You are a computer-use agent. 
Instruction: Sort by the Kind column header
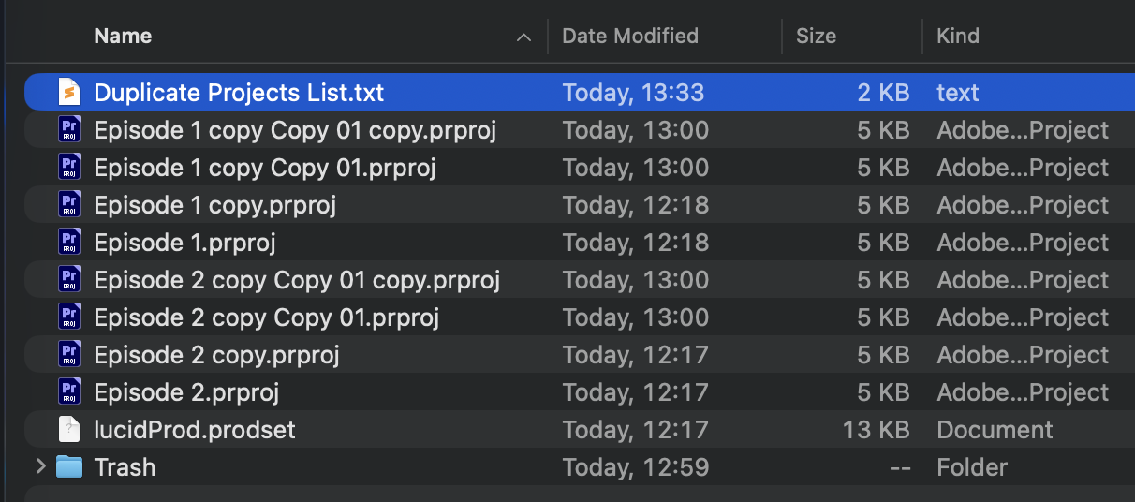pos(958,37)
